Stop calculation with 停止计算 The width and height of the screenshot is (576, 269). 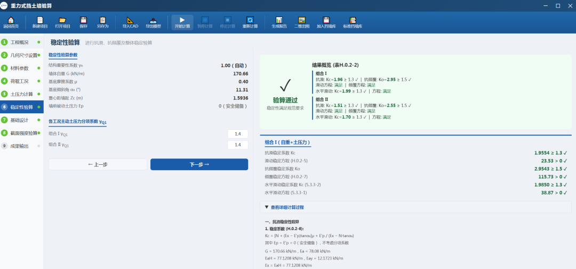(227, 23)
